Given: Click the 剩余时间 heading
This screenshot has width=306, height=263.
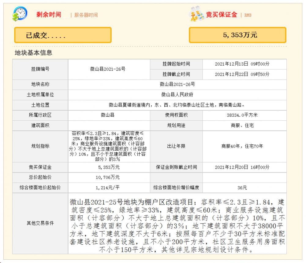Looking at the screenshot, I should pyautogui.click(x=49, y=15).
